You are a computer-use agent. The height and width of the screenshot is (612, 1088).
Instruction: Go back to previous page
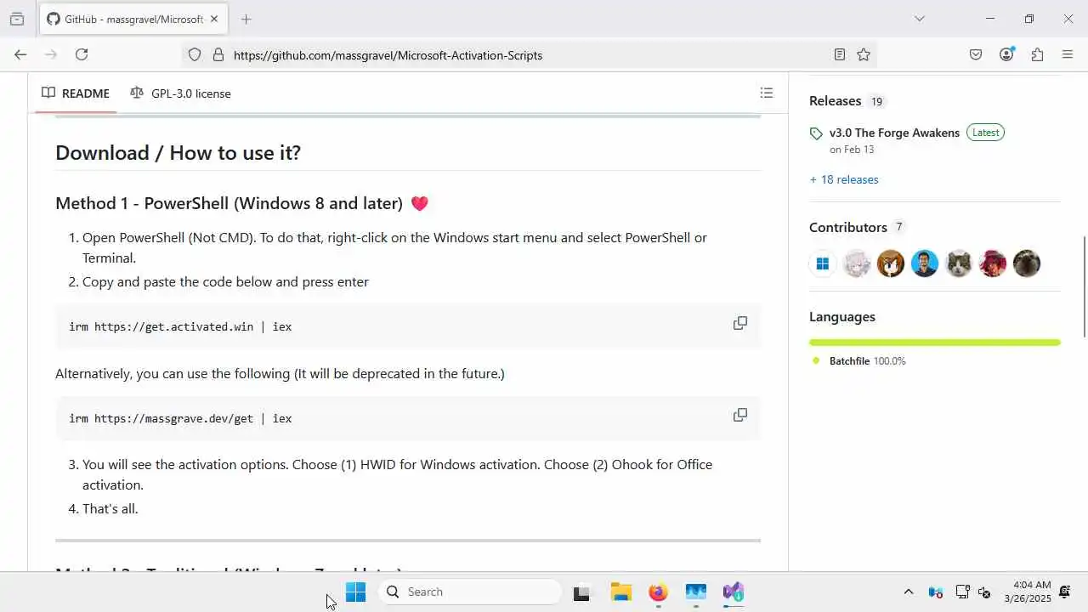[20, 54]
